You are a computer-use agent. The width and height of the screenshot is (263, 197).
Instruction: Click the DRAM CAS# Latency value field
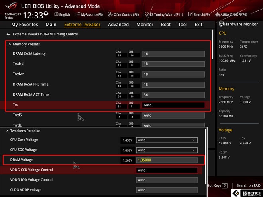[173, 54]
